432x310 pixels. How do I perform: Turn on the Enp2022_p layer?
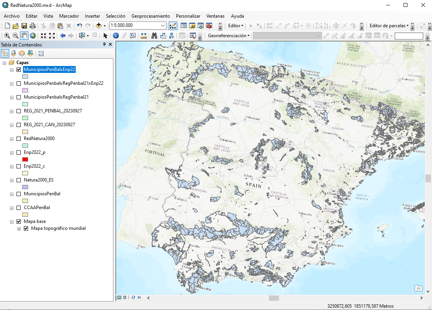click(x=18, y=153)
